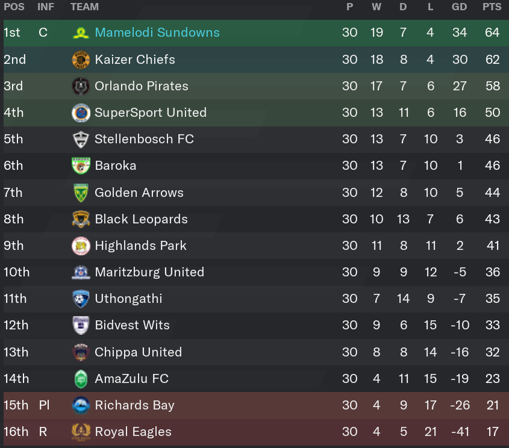Viewport: 509px width, 448px height.
Task: Click the POS column header
Action: click(14, 7)
